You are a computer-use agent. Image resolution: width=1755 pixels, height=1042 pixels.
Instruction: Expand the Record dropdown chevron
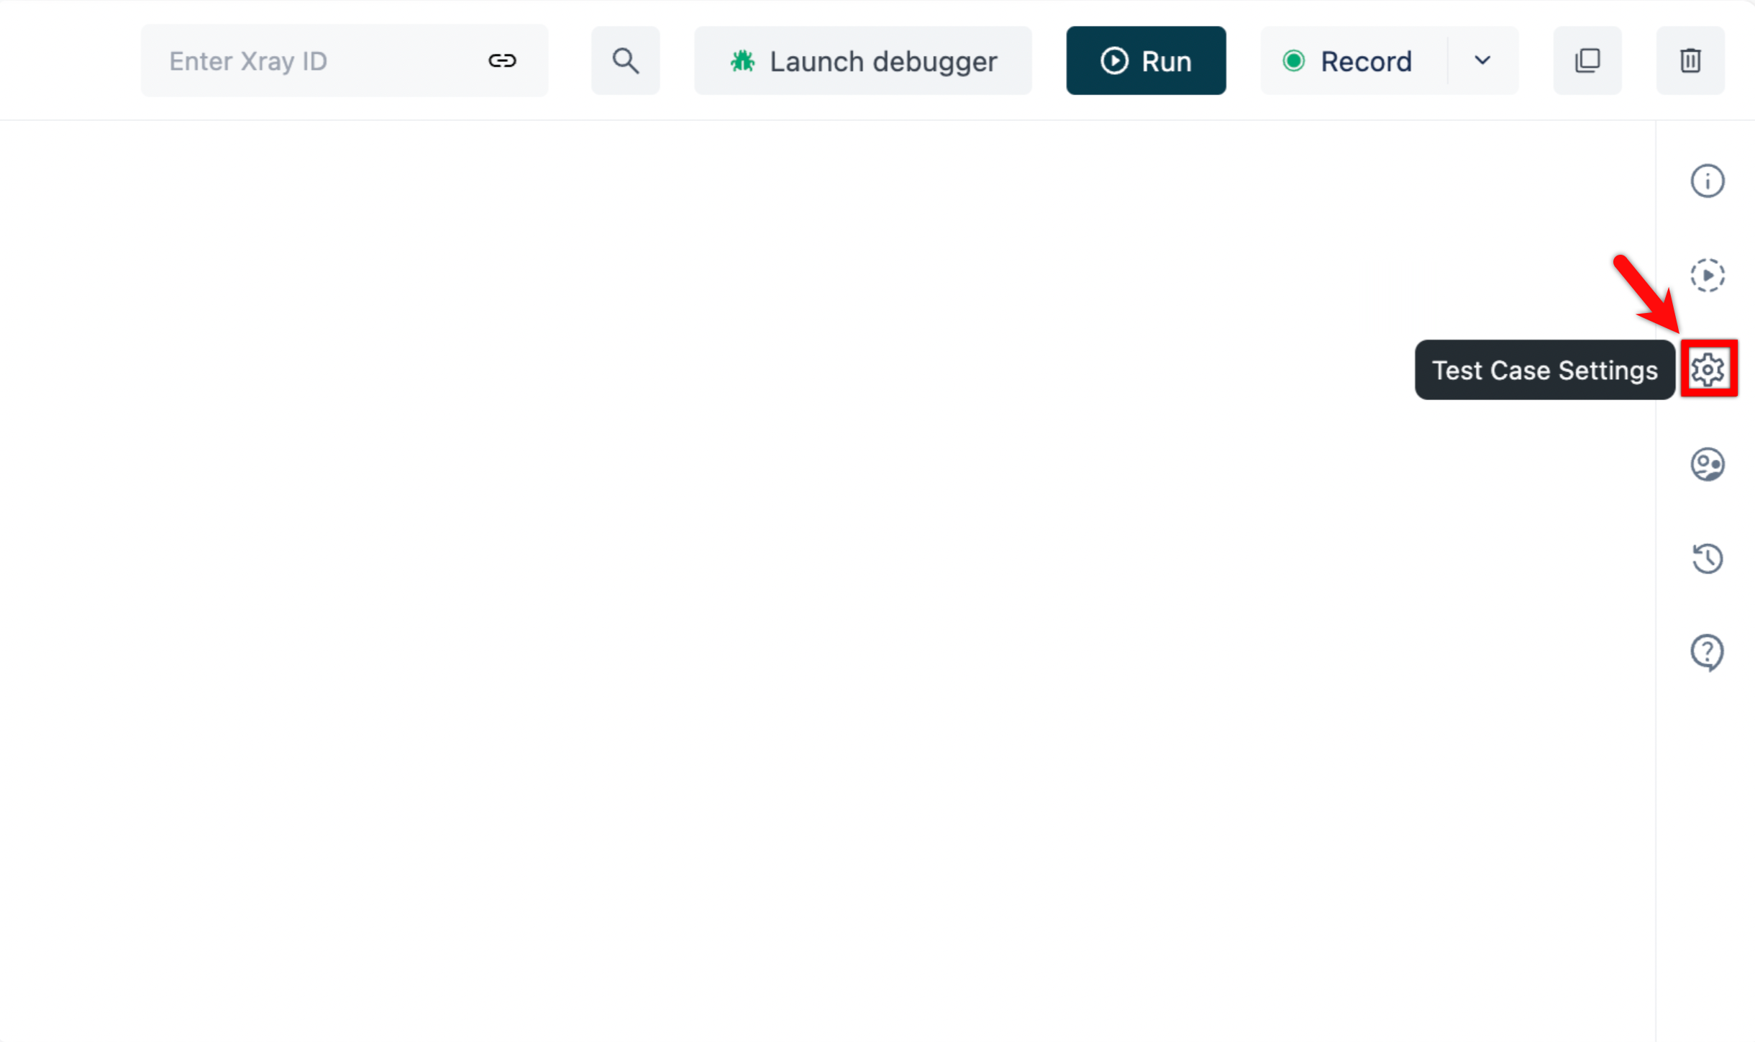[x=1482, y=60]
